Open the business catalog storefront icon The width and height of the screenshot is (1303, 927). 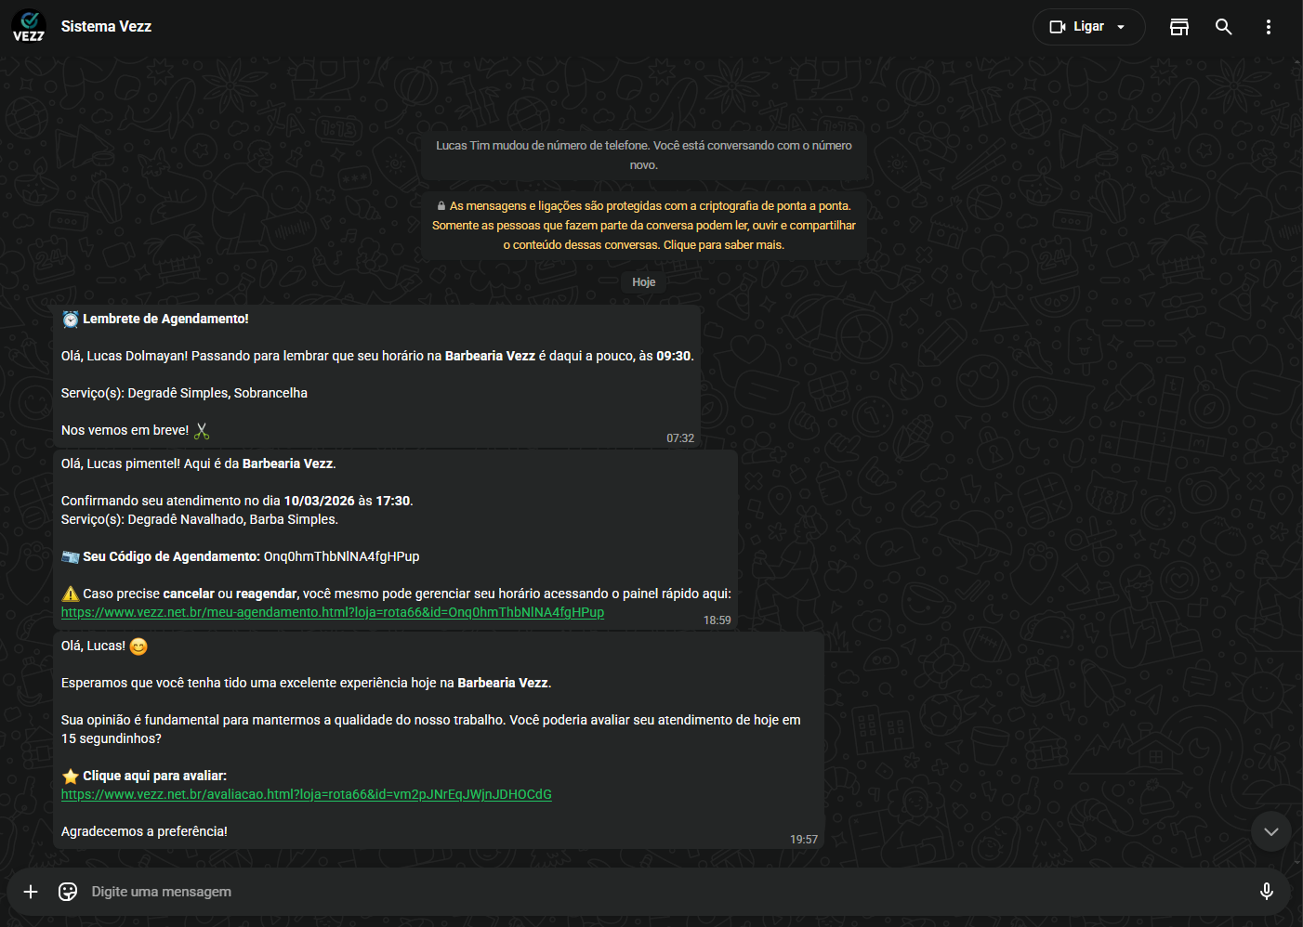pyautogui.click(x=1178, y=27)
